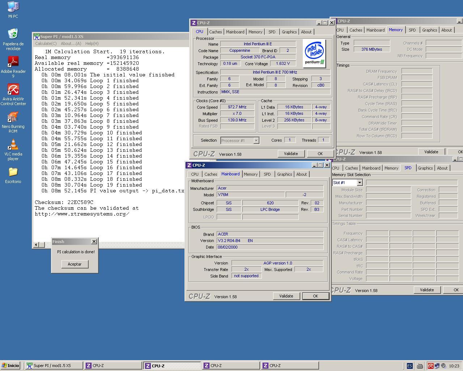
Task: Close the Finish dialog with X
Action: click(94, 242)
